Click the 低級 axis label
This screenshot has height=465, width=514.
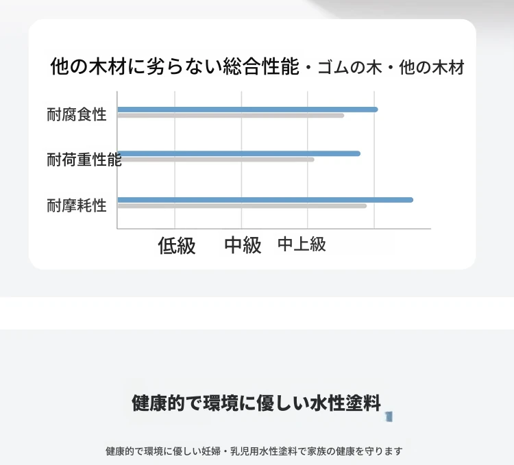pyautogui.click(x=177, y=246)
